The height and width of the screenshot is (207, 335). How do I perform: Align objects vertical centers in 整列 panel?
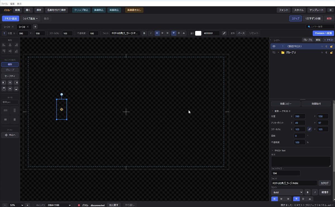[x=10, y=51]
